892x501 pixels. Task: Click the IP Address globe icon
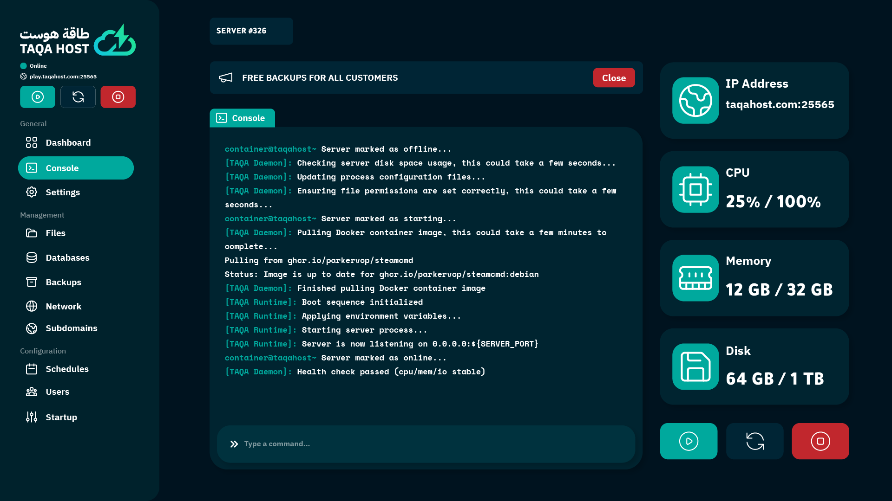point(695,100)
